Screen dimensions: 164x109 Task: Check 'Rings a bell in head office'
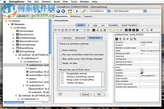(62, 80)
